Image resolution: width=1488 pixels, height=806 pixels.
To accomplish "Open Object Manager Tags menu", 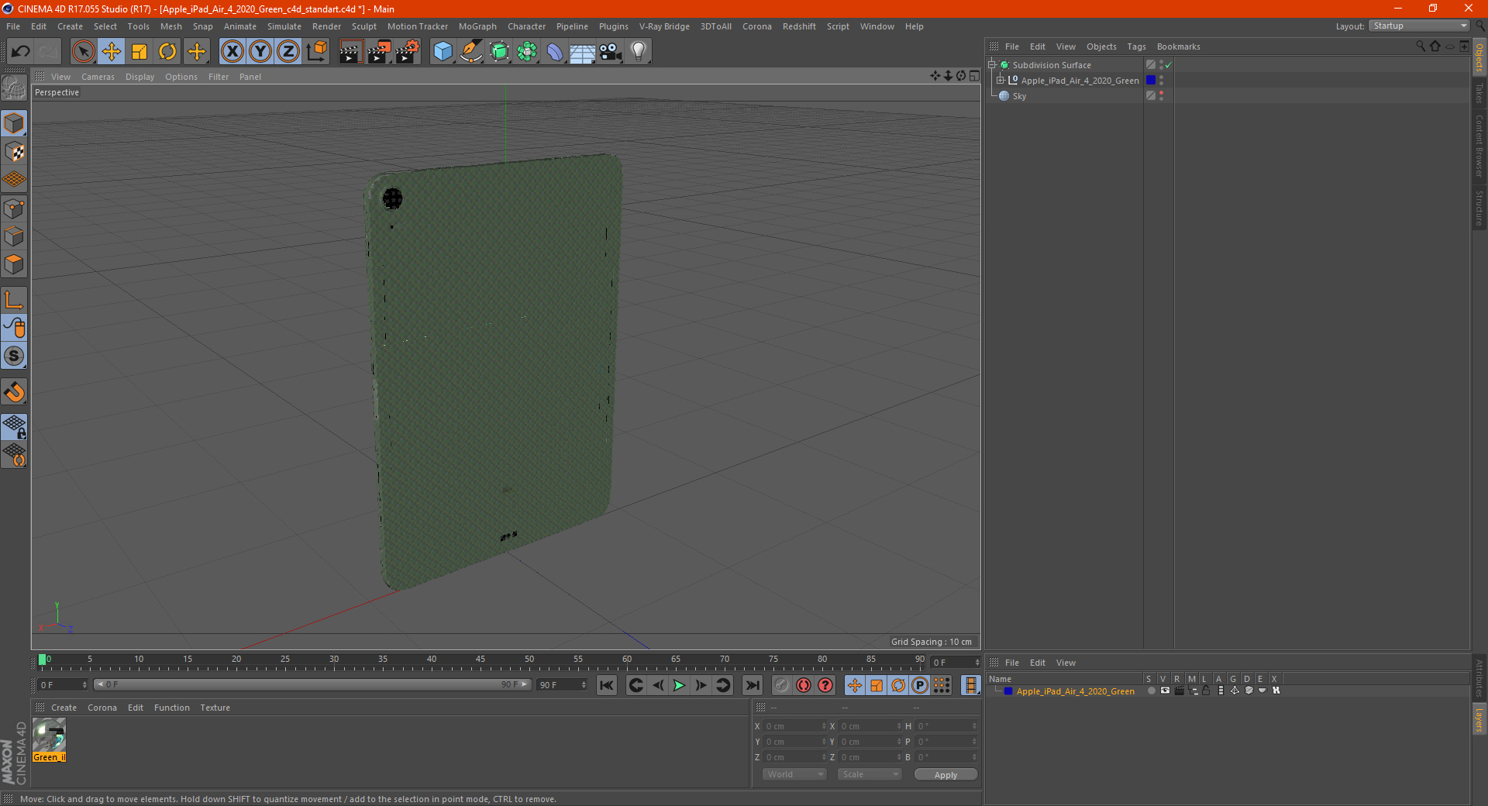I will coord(1136,46).
